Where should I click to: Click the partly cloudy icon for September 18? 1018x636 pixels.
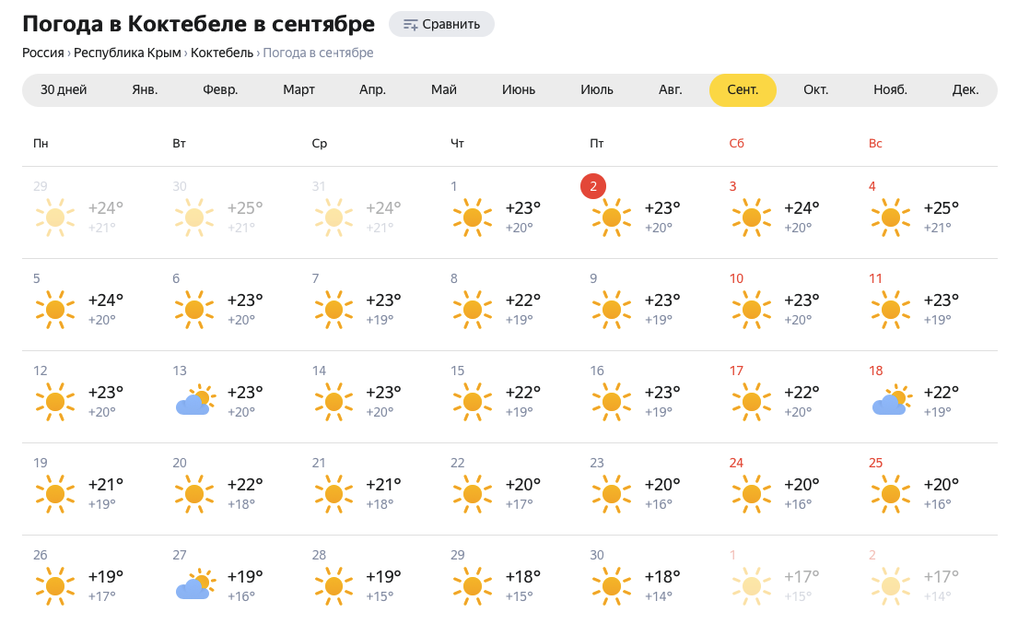[x=892, y=400]
